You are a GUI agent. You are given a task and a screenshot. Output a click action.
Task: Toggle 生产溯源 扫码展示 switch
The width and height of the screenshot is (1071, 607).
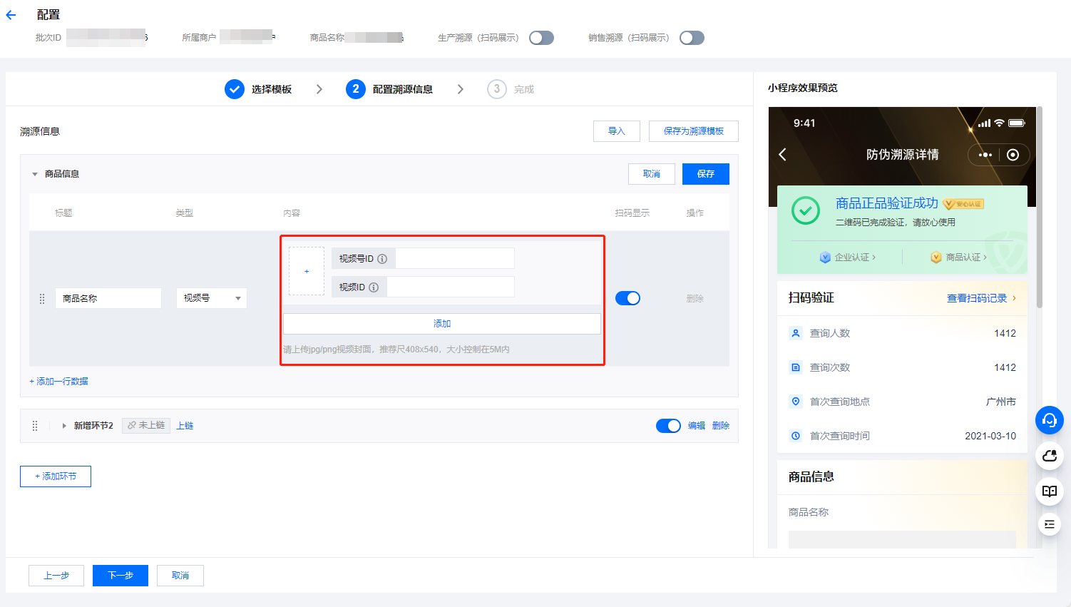coord(541,38)
